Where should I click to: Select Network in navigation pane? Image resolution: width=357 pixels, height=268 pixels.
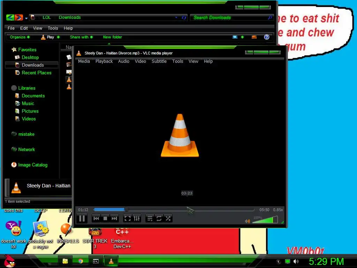pyautogui.click(x=26, y=149)
